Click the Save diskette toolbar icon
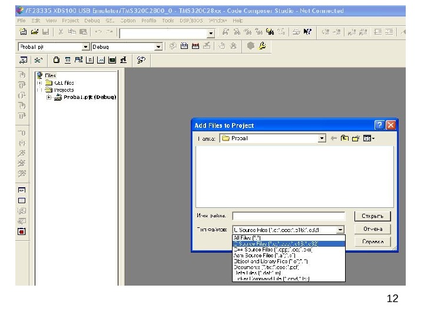Viewport: 424px width, 318px height. pyautogui.click(x=46, y=32)
